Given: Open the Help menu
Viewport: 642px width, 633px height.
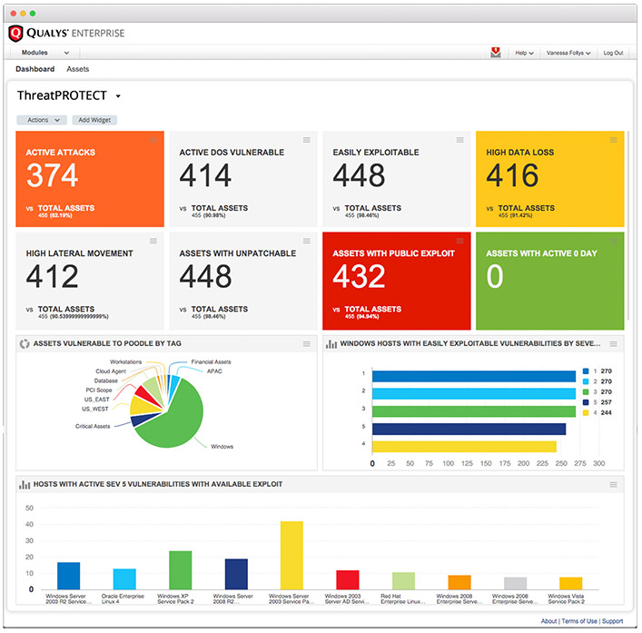Looking at the screenshot, I should pos(524,53).
